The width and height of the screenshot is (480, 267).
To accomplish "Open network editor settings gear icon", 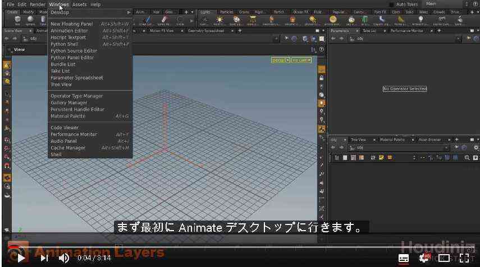I will click(x=476, y=148).
